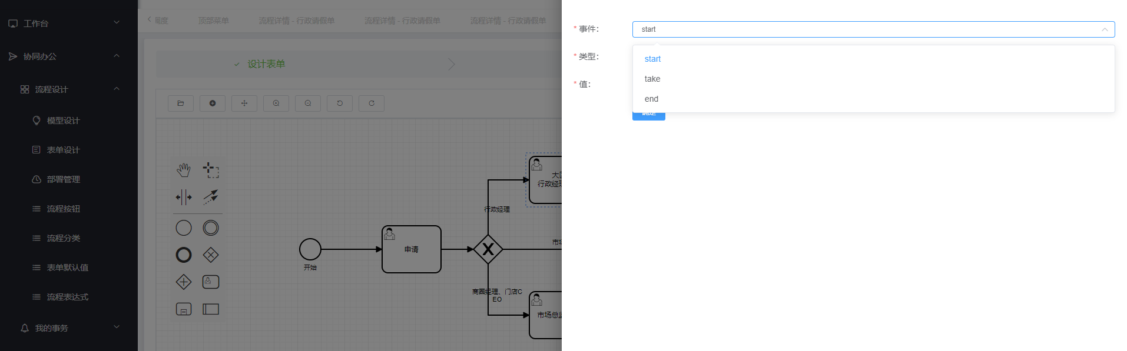1127x351 pixels.
Task: Collapse the 协同办公 sidebar menu
Action: coord(69,56)
